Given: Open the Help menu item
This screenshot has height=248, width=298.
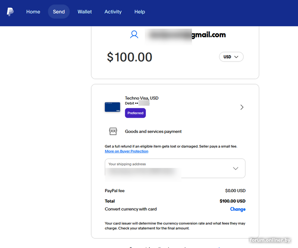Looking at the screenshot, I should click(x=140, y=12).
